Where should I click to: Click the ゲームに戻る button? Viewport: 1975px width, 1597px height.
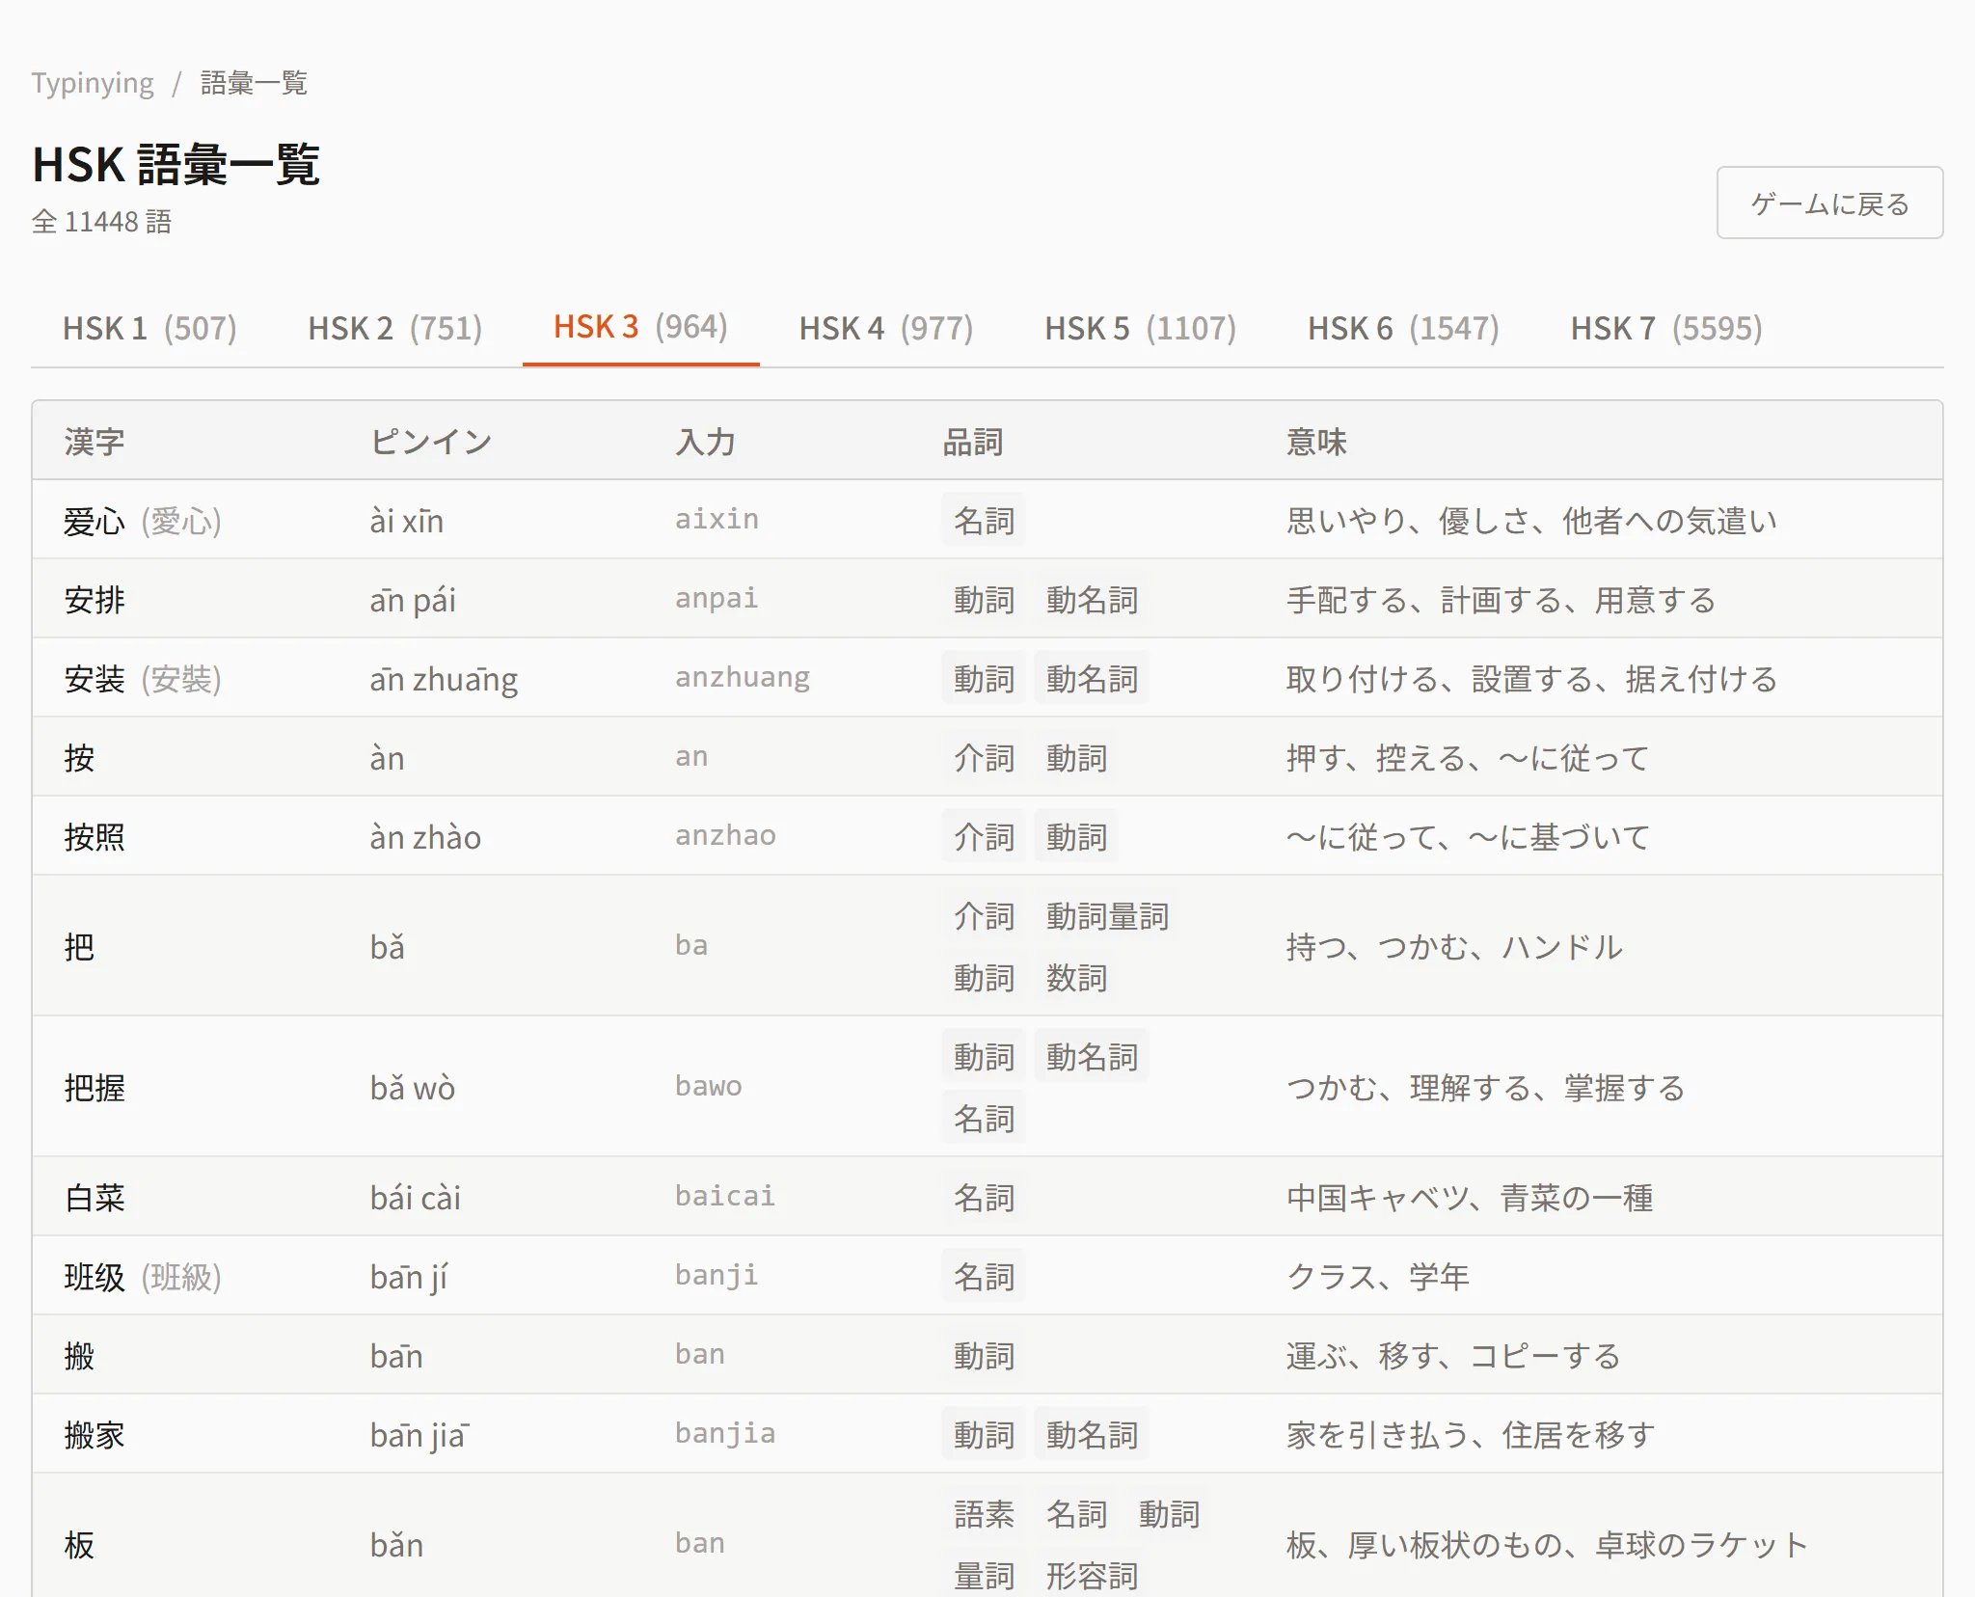click(1829, 203)
